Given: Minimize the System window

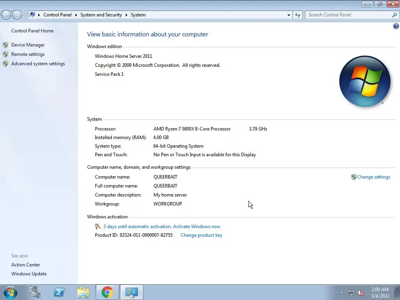Looking at the screenshot, I should (x=367, y=4).
